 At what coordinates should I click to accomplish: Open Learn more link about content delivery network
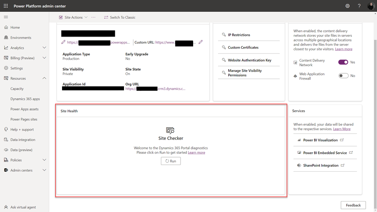pyautogui.click(x=343, y=49)
